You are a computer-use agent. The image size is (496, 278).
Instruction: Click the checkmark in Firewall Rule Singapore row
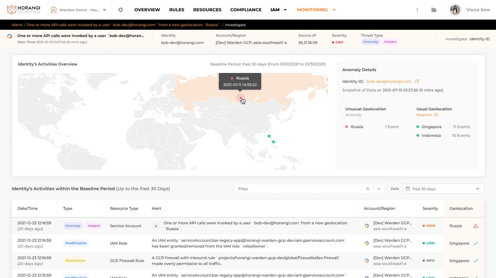click(x=476, y=261)
